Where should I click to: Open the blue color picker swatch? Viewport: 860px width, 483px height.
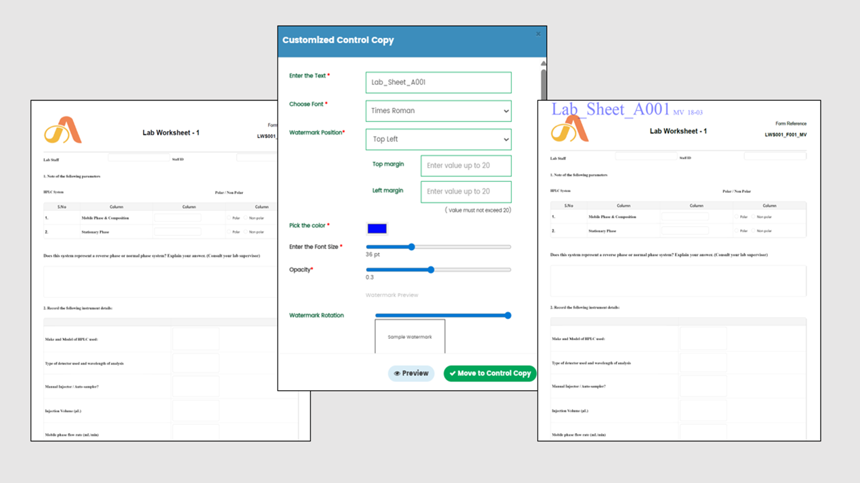point(377,229)
